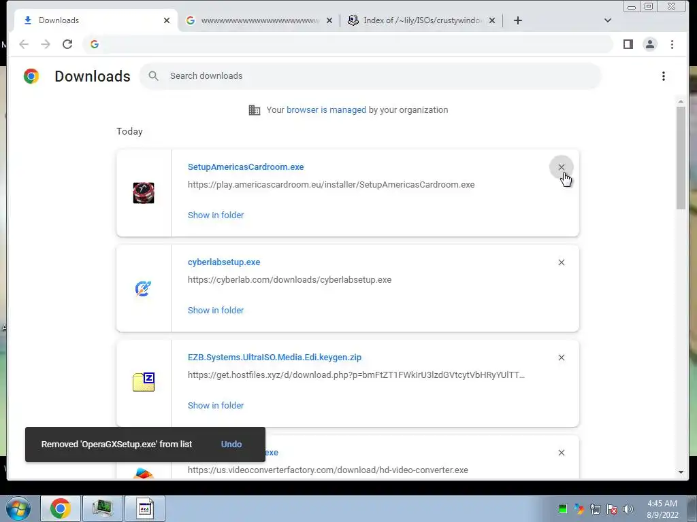The image size is (697, 522).
Task: Open a new tab
Action: point(518,20)
